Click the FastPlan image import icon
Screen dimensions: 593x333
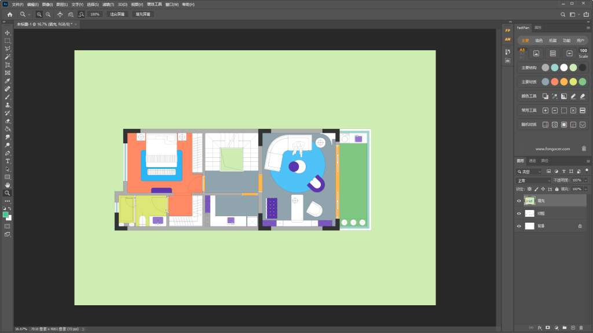[536, 54]
